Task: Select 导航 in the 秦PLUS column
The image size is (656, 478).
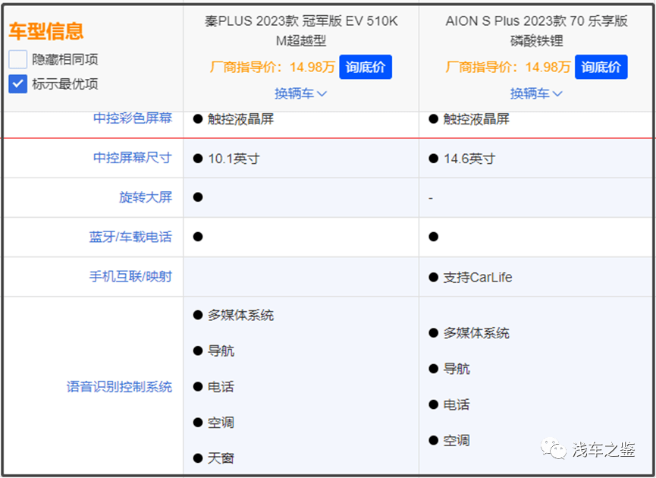Action: [x=221, y=351]
